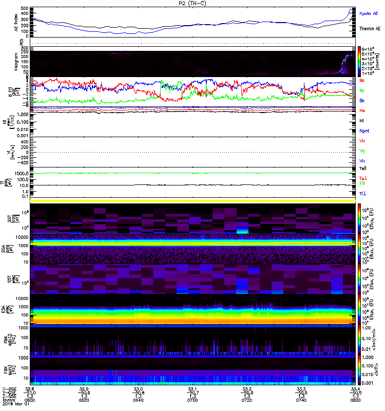Click the ROI axis label
385x411 pixels.
click(22, 42)
